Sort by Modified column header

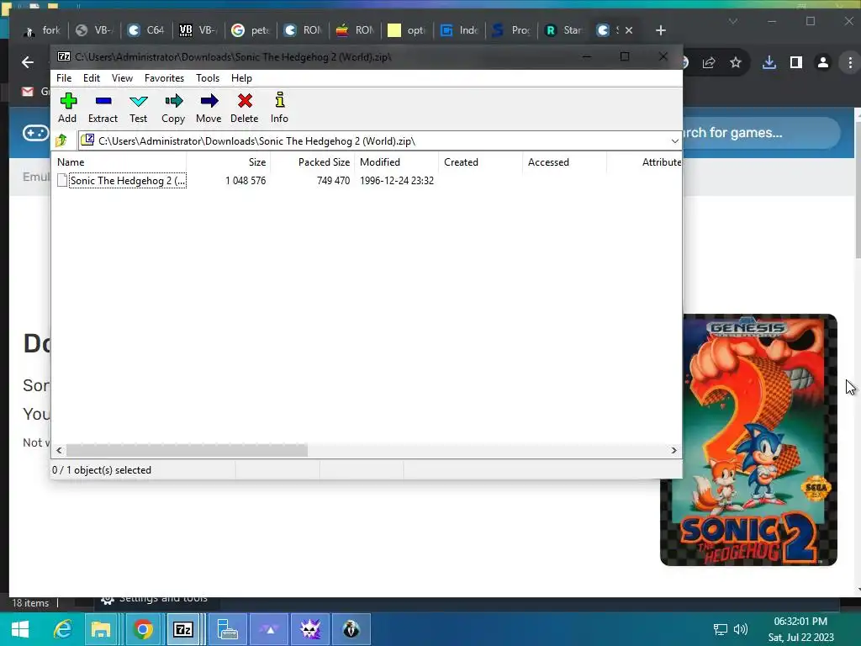(397, 162)
